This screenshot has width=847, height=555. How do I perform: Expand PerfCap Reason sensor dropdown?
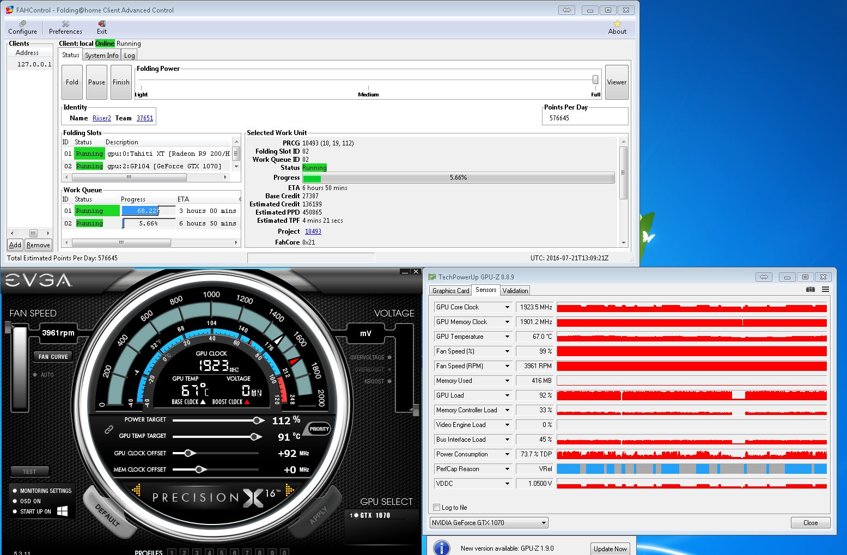tap(507, 469)
